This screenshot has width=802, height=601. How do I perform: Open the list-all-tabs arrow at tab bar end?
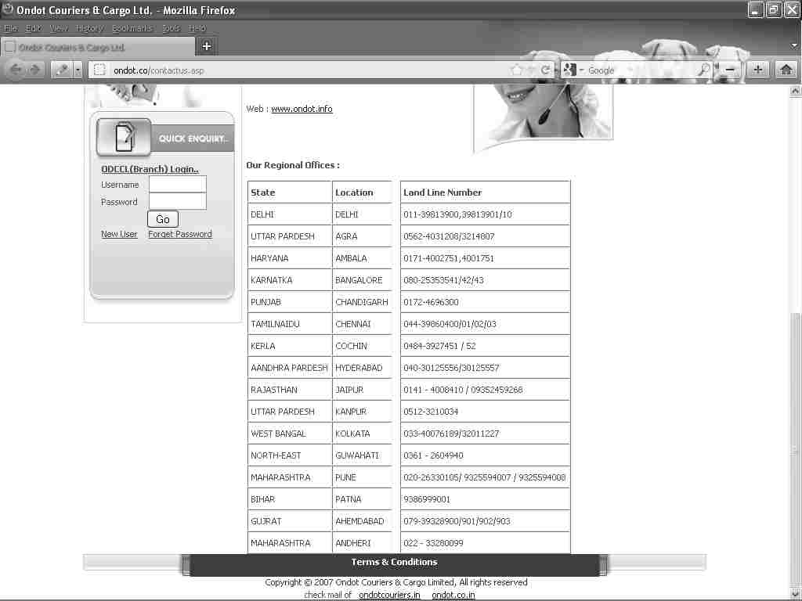(x=795, y=46)
